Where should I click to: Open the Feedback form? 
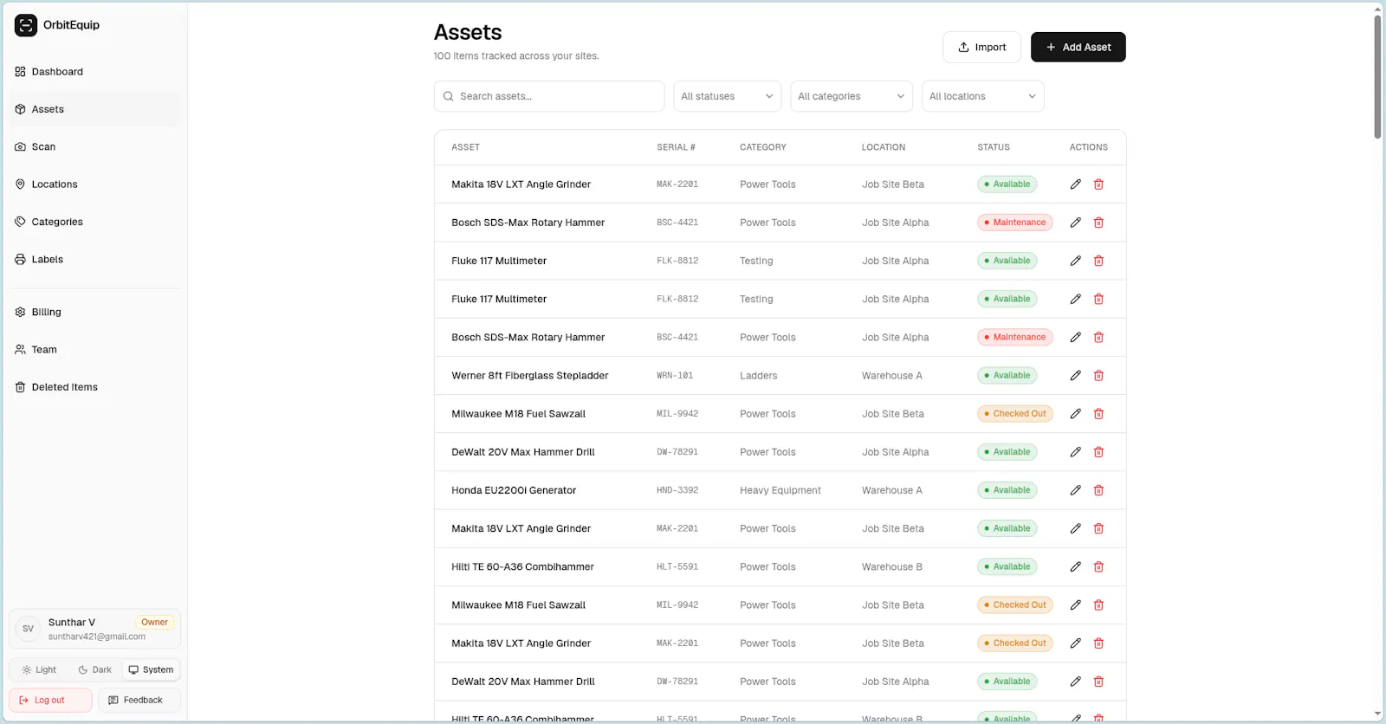139,700
